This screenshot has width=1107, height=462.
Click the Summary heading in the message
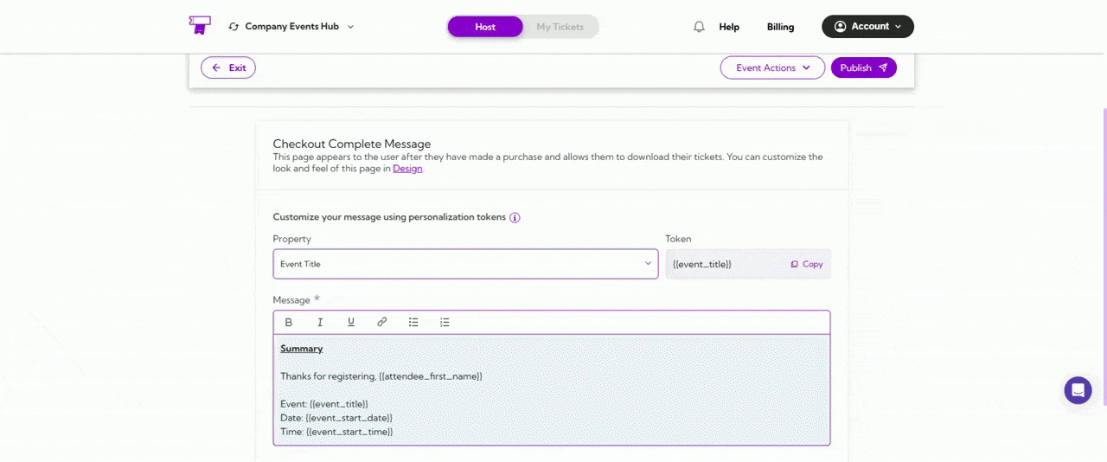pyautogui.click(x=301, y=349)
